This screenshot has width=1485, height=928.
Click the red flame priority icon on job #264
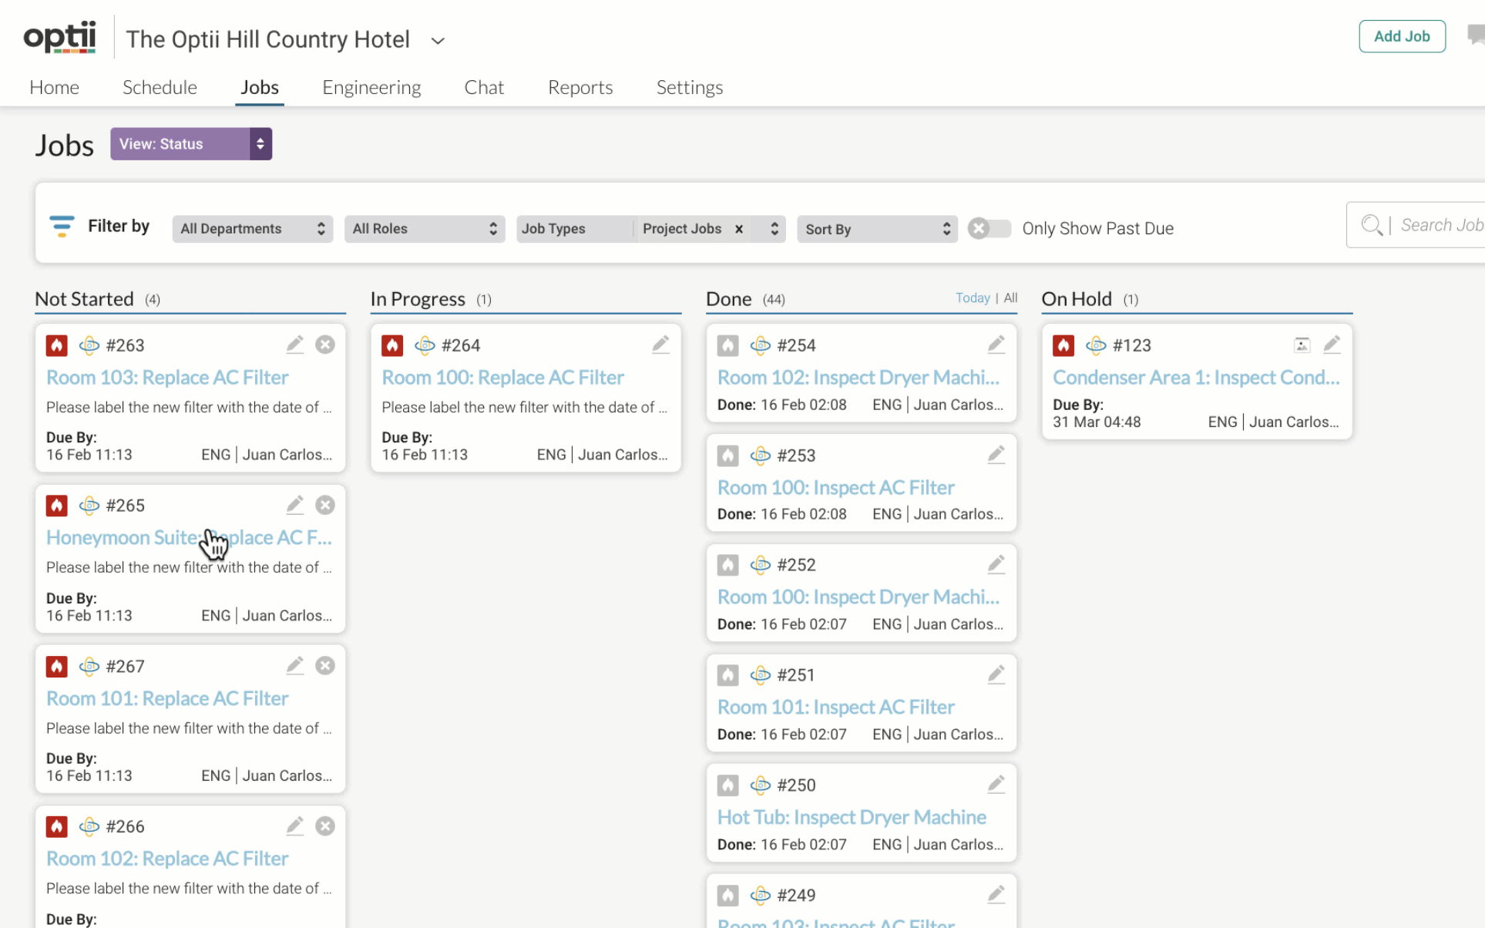[392, 345]
